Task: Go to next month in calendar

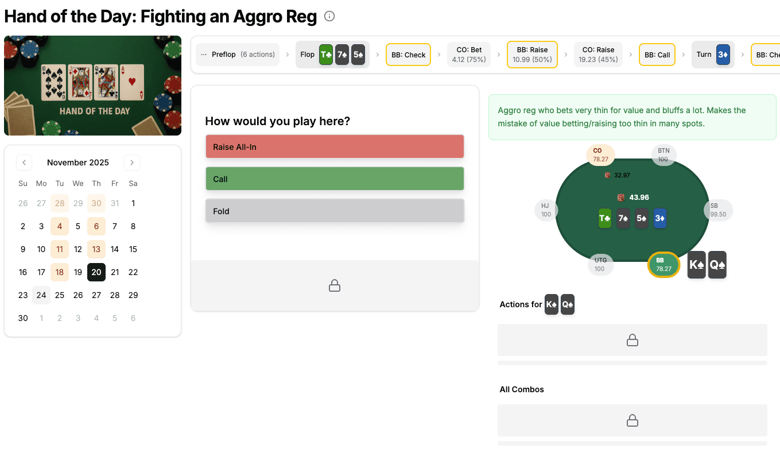Action: [x=132, y=163]
